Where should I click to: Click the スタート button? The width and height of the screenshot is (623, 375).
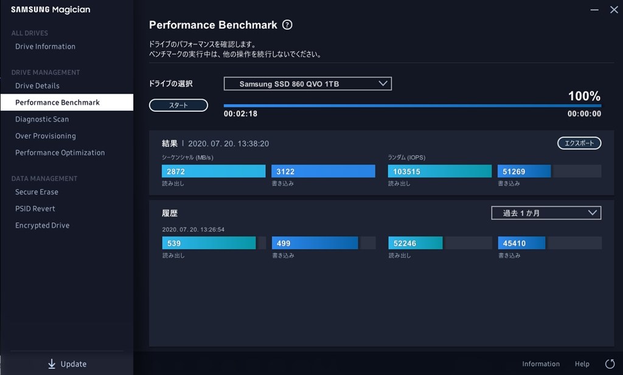[178, 105]
